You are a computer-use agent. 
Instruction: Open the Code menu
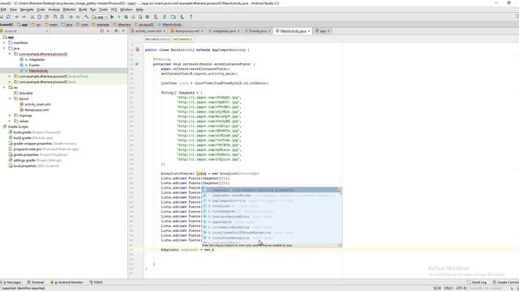point(41,10)
